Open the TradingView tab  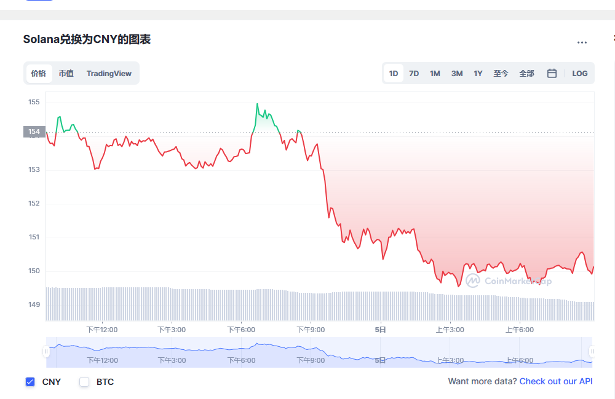tap(109, 73)
